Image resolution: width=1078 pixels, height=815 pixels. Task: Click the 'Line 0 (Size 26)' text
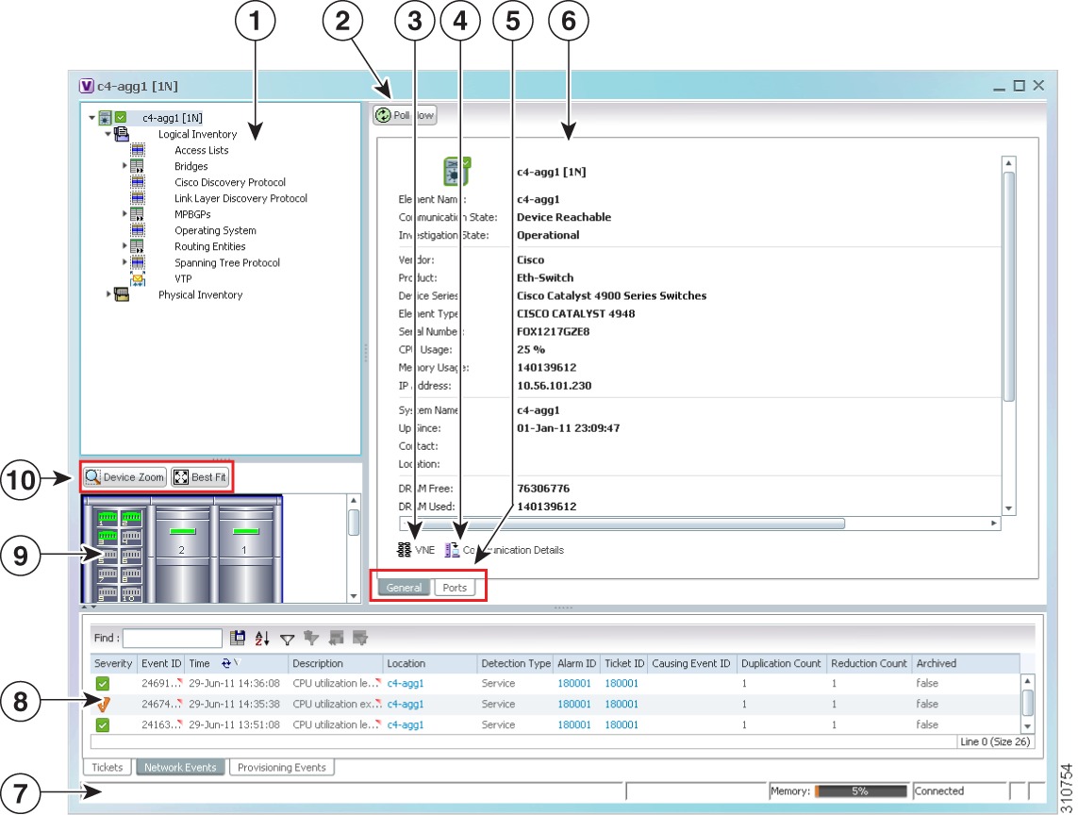tap(995, 741)
